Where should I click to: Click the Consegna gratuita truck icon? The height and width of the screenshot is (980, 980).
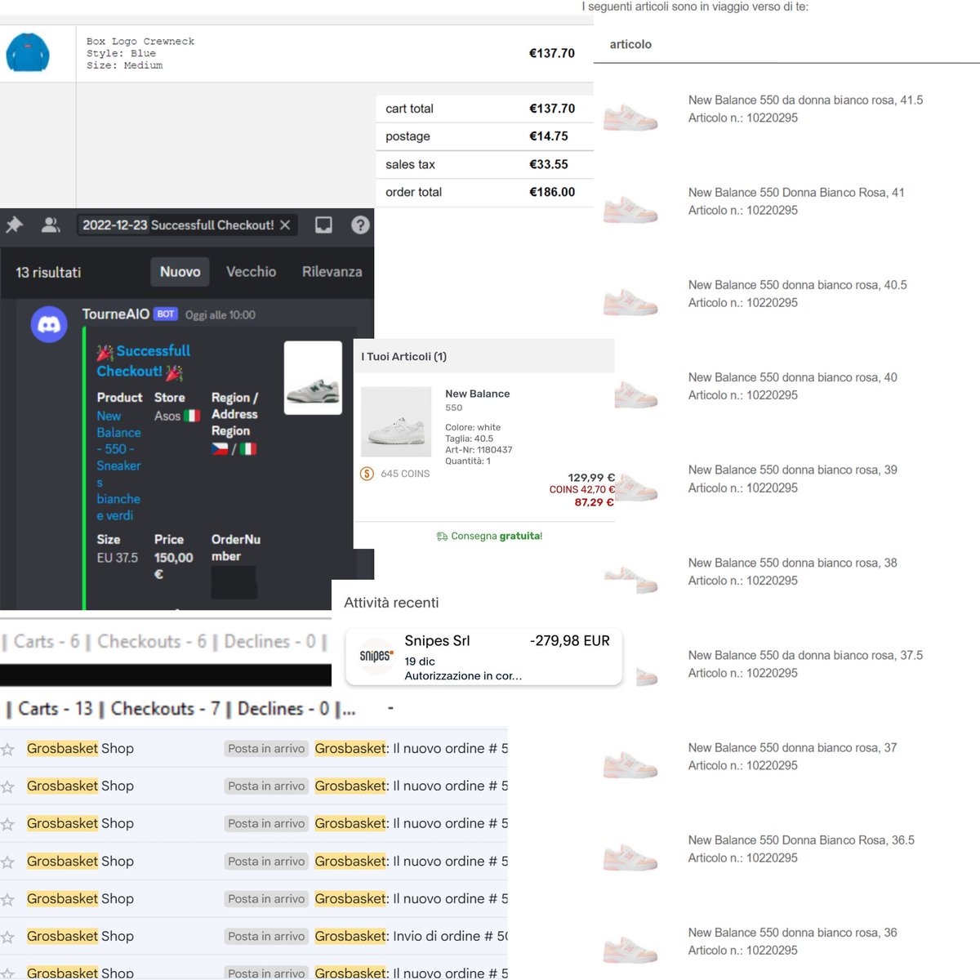click(x=442, y=537)
